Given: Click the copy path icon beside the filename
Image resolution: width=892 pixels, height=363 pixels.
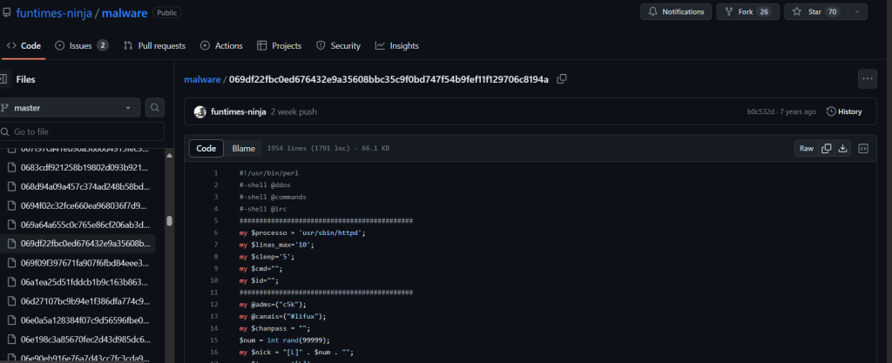Looking at the screenshot, I should [x=562, y=79].
